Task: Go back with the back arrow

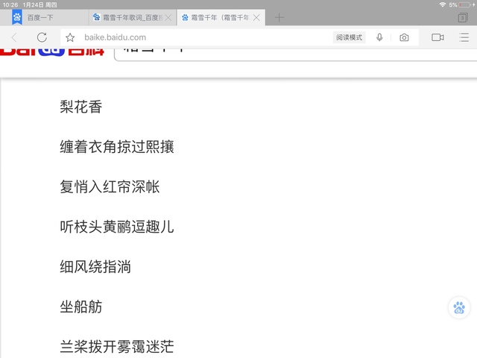Action: point(14,37)
